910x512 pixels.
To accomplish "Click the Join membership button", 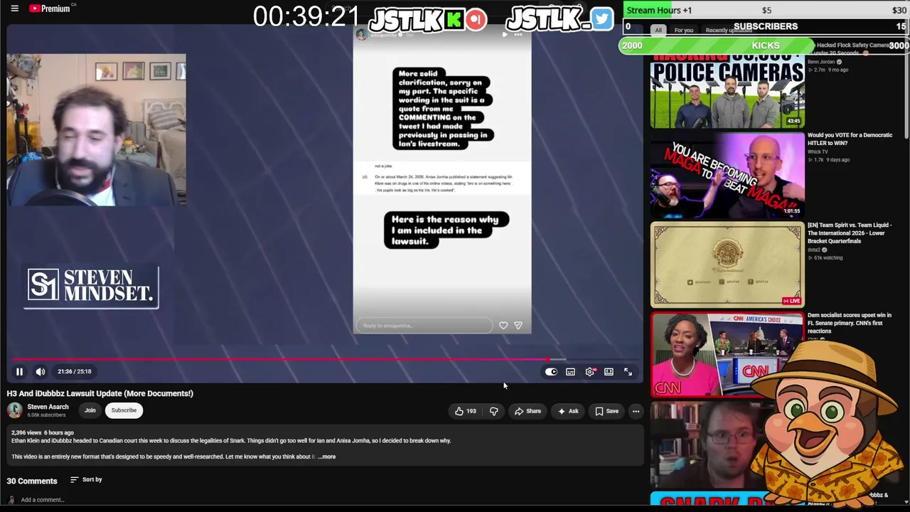I will (x=90, y=410).
